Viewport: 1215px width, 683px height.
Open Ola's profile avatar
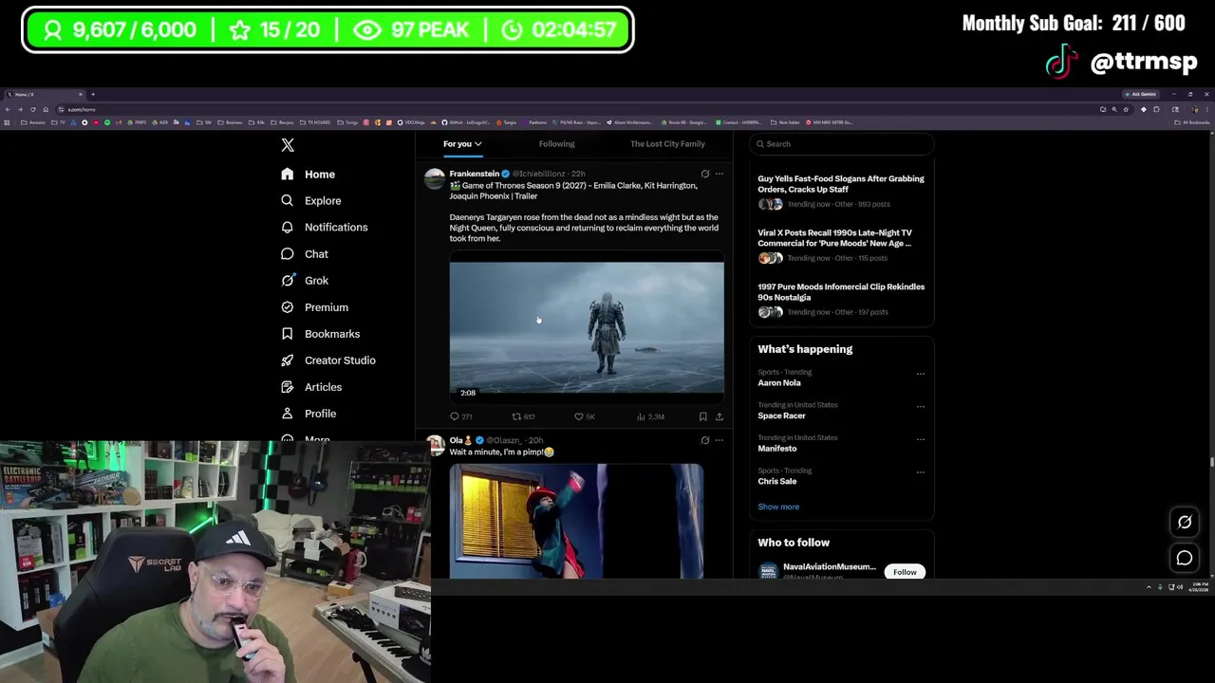tap(435, 446)
